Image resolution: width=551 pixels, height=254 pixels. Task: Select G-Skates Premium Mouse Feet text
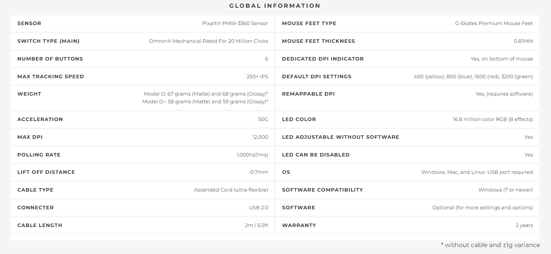[x=494, y=24]
